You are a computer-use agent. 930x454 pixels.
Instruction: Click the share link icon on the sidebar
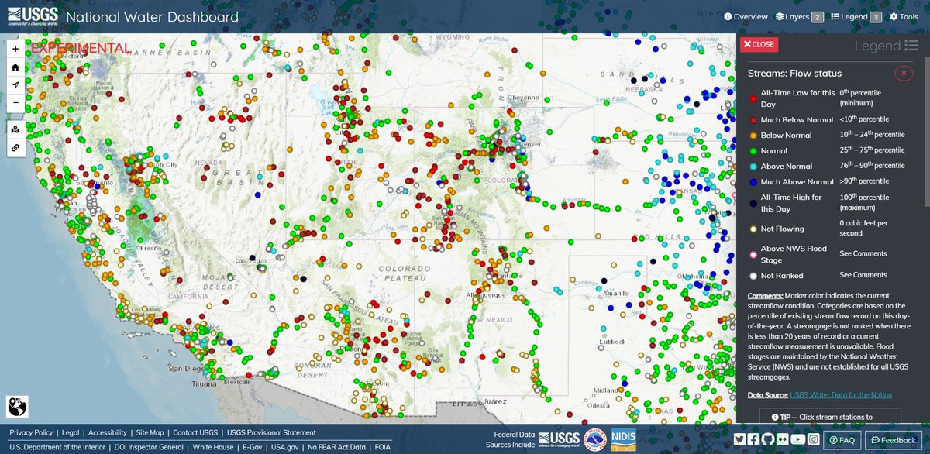coord(15,147)
